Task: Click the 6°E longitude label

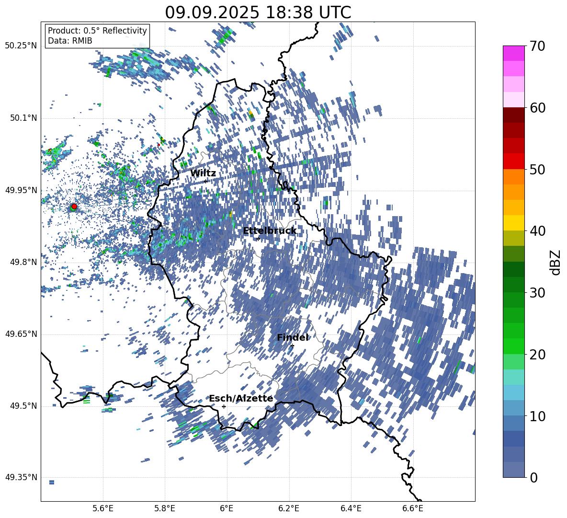Action: pyautogui.click(x=227, y=508)
